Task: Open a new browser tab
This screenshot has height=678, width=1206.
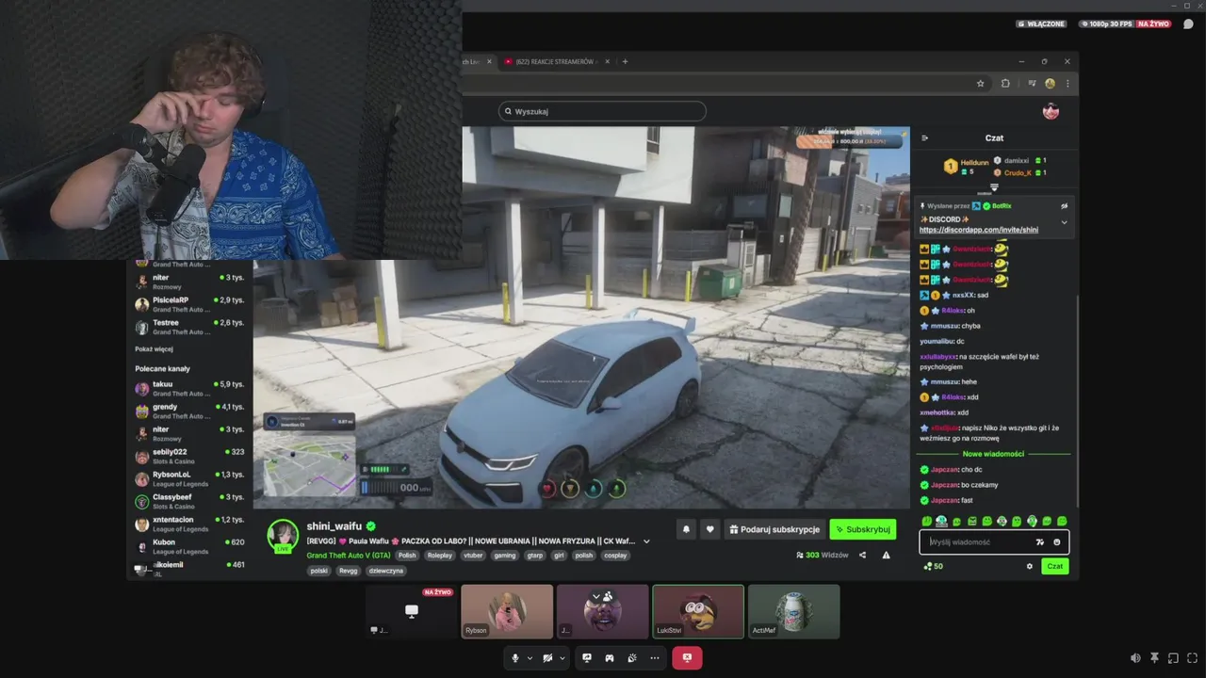Action: 625,62
